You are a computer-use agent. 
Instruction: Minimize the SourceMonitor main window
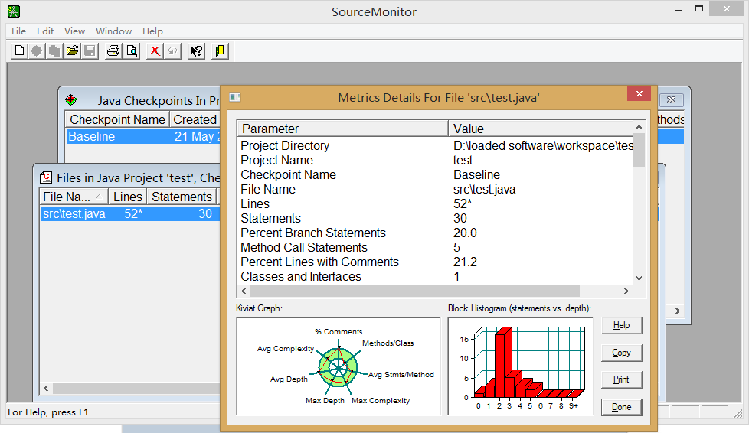(x=679, y=9)
